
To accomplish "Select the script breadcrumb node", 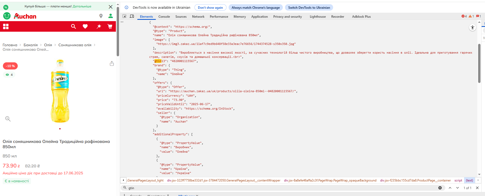I will pos(458,180).
